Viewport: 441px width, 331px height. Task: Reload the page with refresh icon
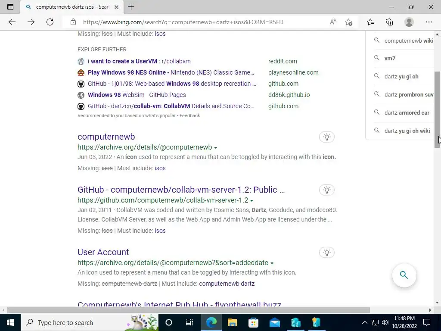50,22
